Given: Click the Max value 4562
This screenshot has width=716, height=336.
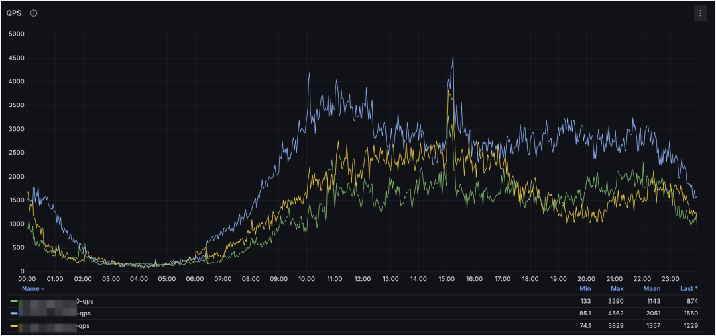Looking at the screenshot, I should 617,314.
